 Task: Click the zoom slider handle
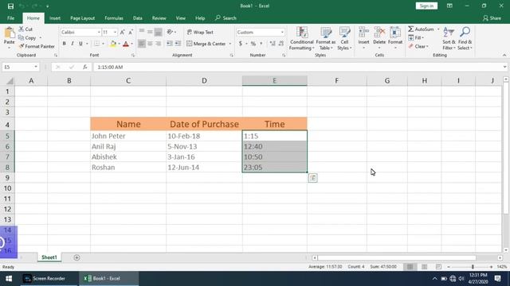click(473, 267)
